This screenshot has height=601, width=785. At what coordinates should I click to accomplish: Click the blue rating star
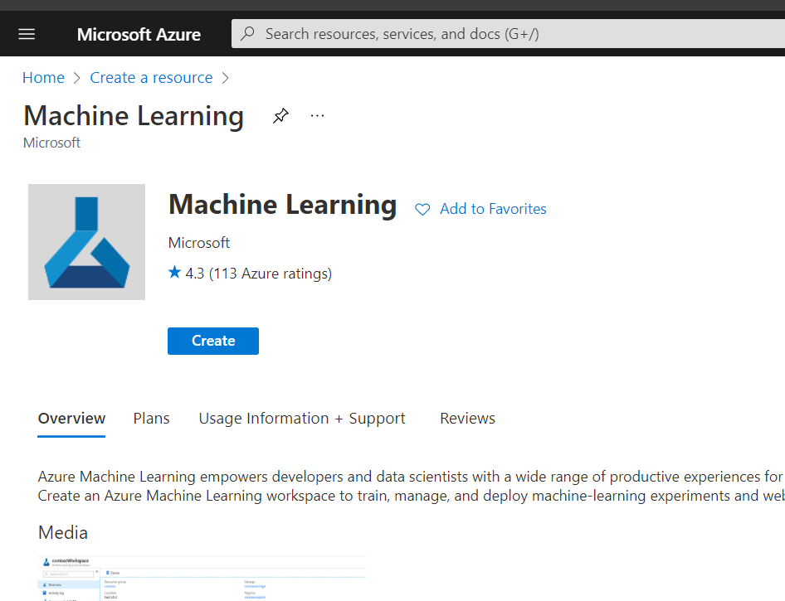(174, 273)
